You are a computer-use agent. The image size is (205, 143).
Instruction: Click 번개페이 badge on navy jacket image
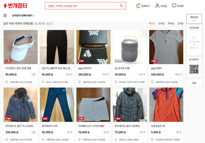8,119
